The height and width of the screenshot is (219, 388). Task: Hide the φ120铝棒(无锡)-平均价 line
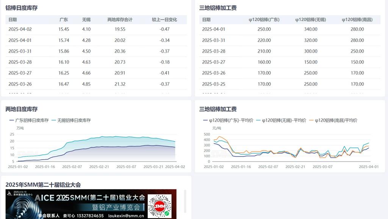[x=281, y=120]
